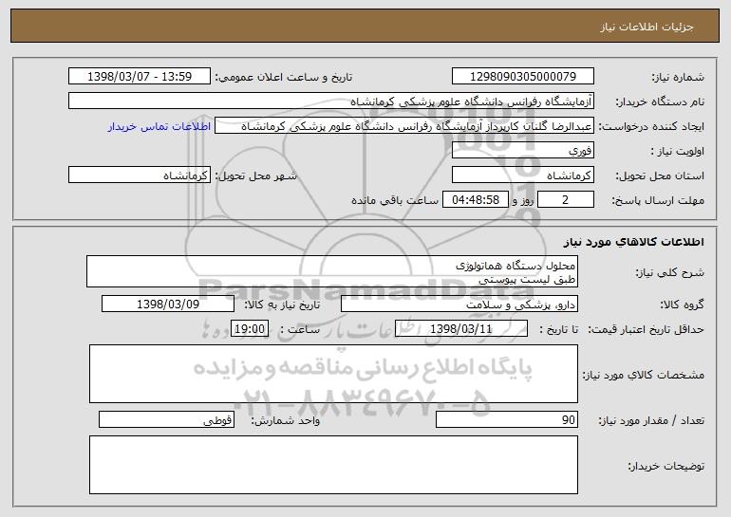This screenshot has width=731, height=517.
Task: Click the general description box محلول دستگاه هماتولوژی
Action: coord(332,271)
